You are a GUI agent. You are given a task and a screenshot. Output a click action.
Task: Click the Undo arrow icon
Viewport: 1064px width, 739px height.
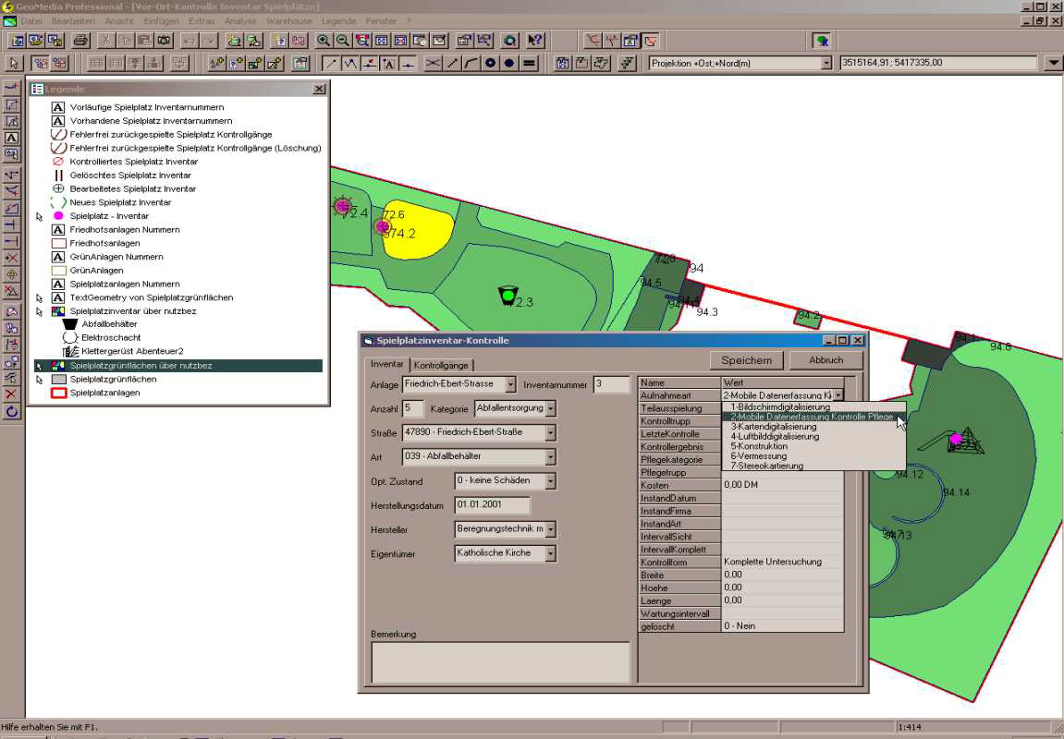click(190, 41)
